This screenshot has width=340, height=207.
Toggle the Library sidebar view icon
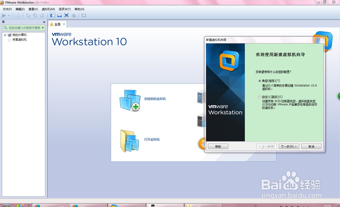(x=52, y=15)
